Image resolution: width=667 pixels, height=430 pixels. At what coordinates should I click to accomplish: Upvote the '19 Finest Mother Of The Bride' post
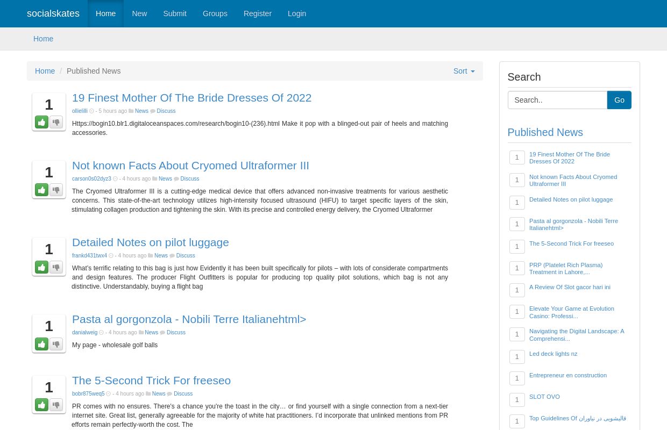tap(41, 122)
